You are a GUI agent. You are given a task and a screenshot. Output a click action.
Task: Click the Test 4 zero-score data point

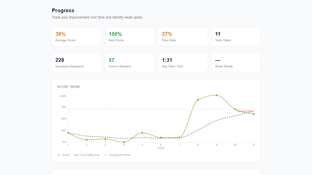(x=124, y=142)
